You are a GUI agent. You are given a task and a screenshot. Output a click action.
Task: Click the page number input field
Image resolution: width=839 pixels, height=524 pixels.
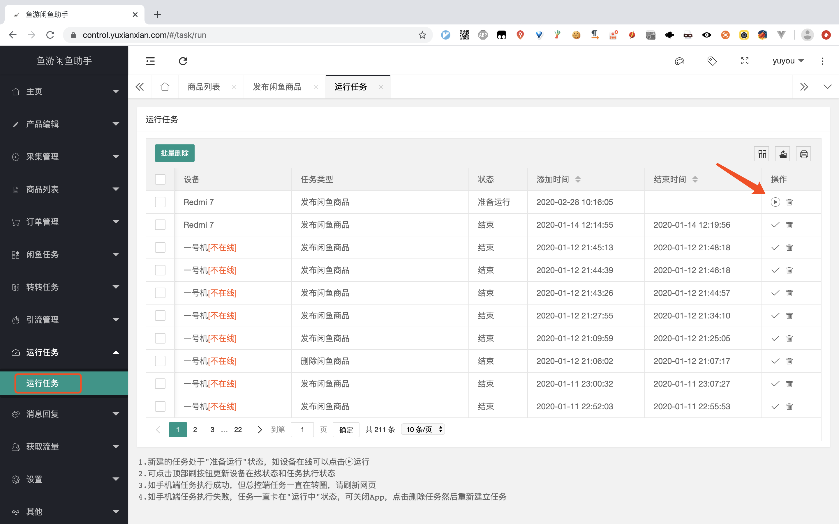302,430
